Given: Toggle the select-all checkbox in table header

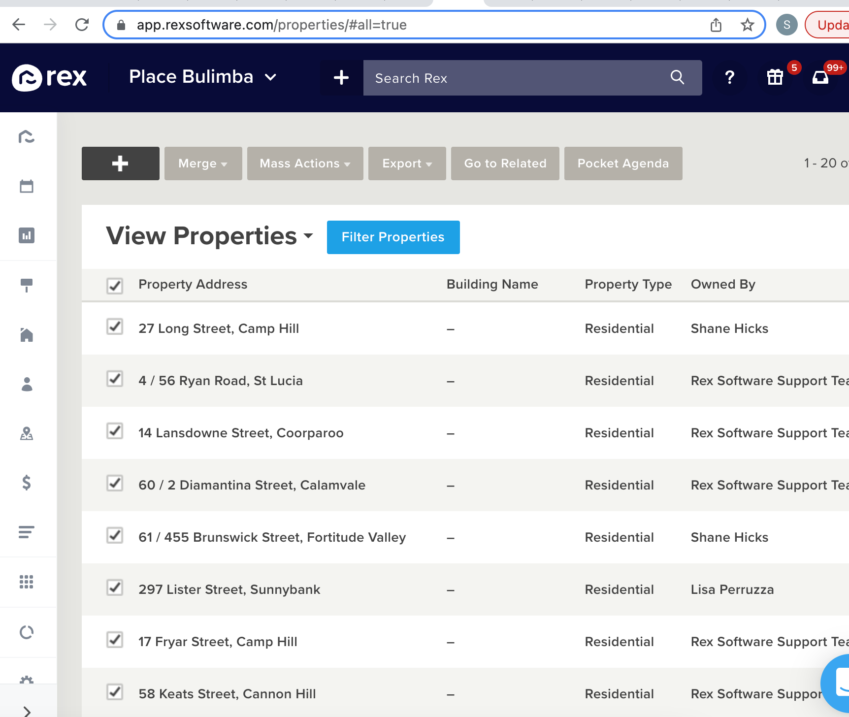Looking at the screenshot, I should pyautogui.click(x=115, y=286).
